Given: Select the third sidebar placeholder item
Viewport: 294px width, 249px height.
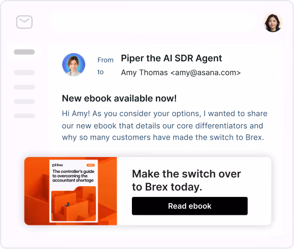Looking at the screenshot, I should pos(25,87).
